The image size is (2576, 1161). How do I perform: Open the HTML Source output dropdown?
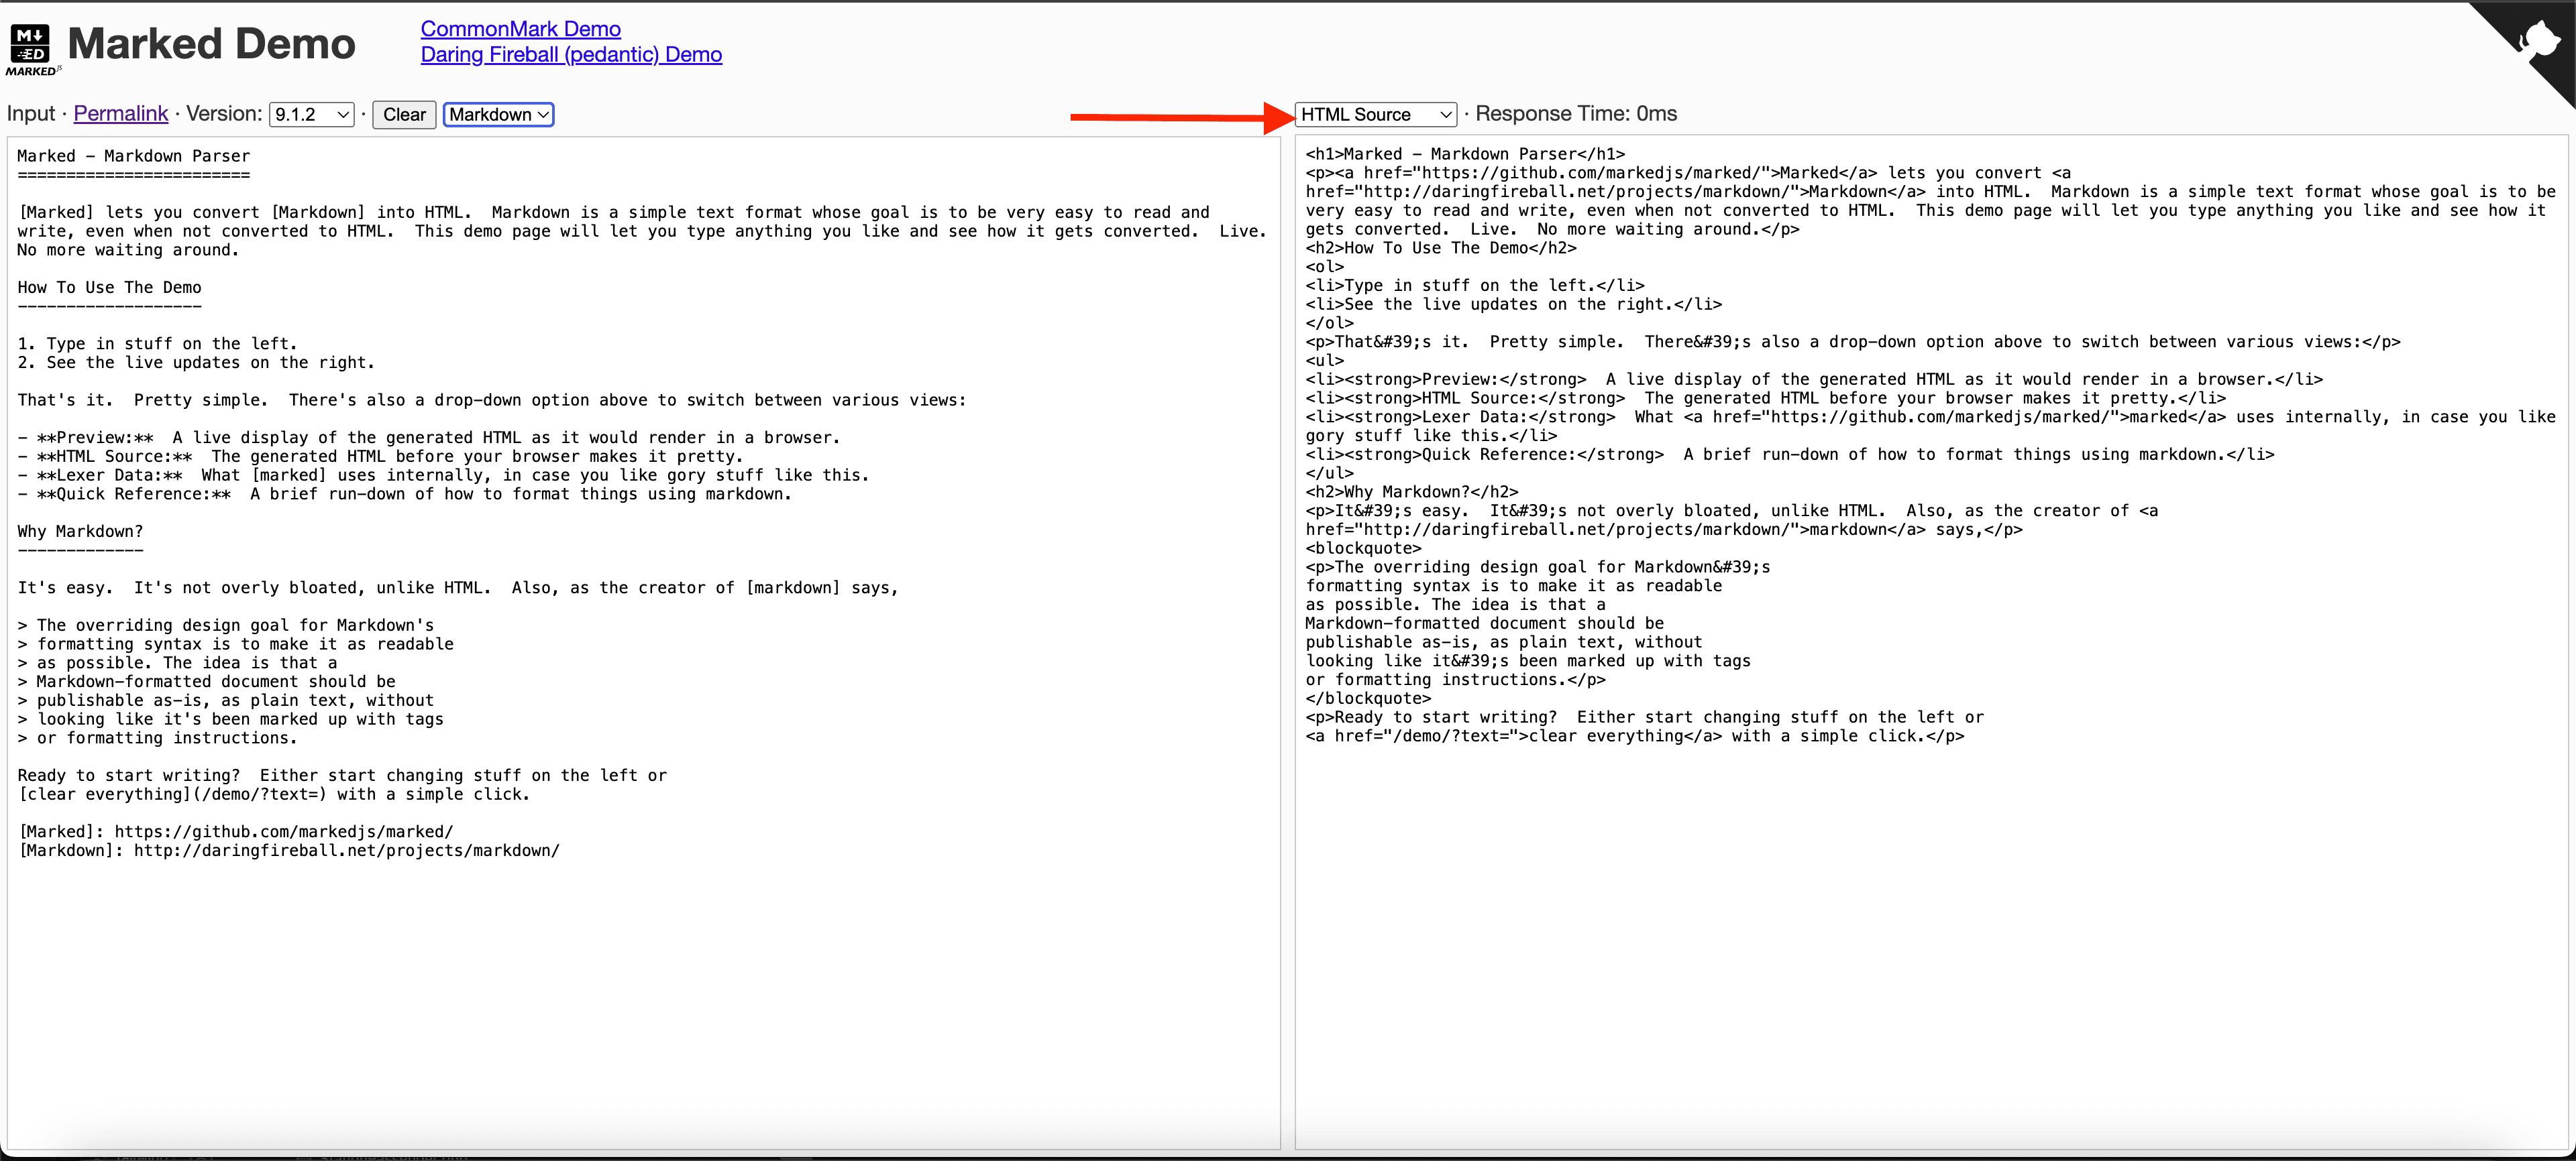pyautogui.click(x=1376, y=115)
